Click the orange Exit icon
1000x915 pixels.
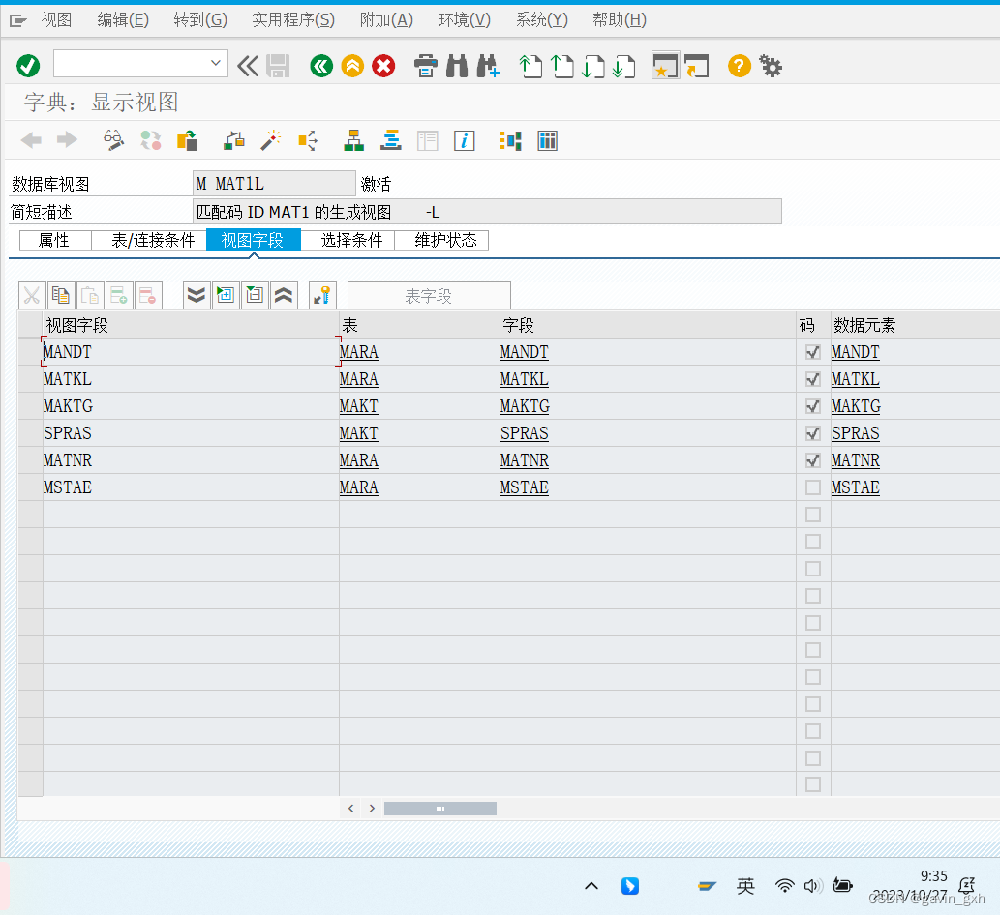[x=352, y=66]
